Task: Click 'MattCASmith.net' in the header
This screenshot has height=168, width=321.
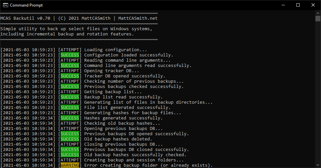Action: click(138, 18)
